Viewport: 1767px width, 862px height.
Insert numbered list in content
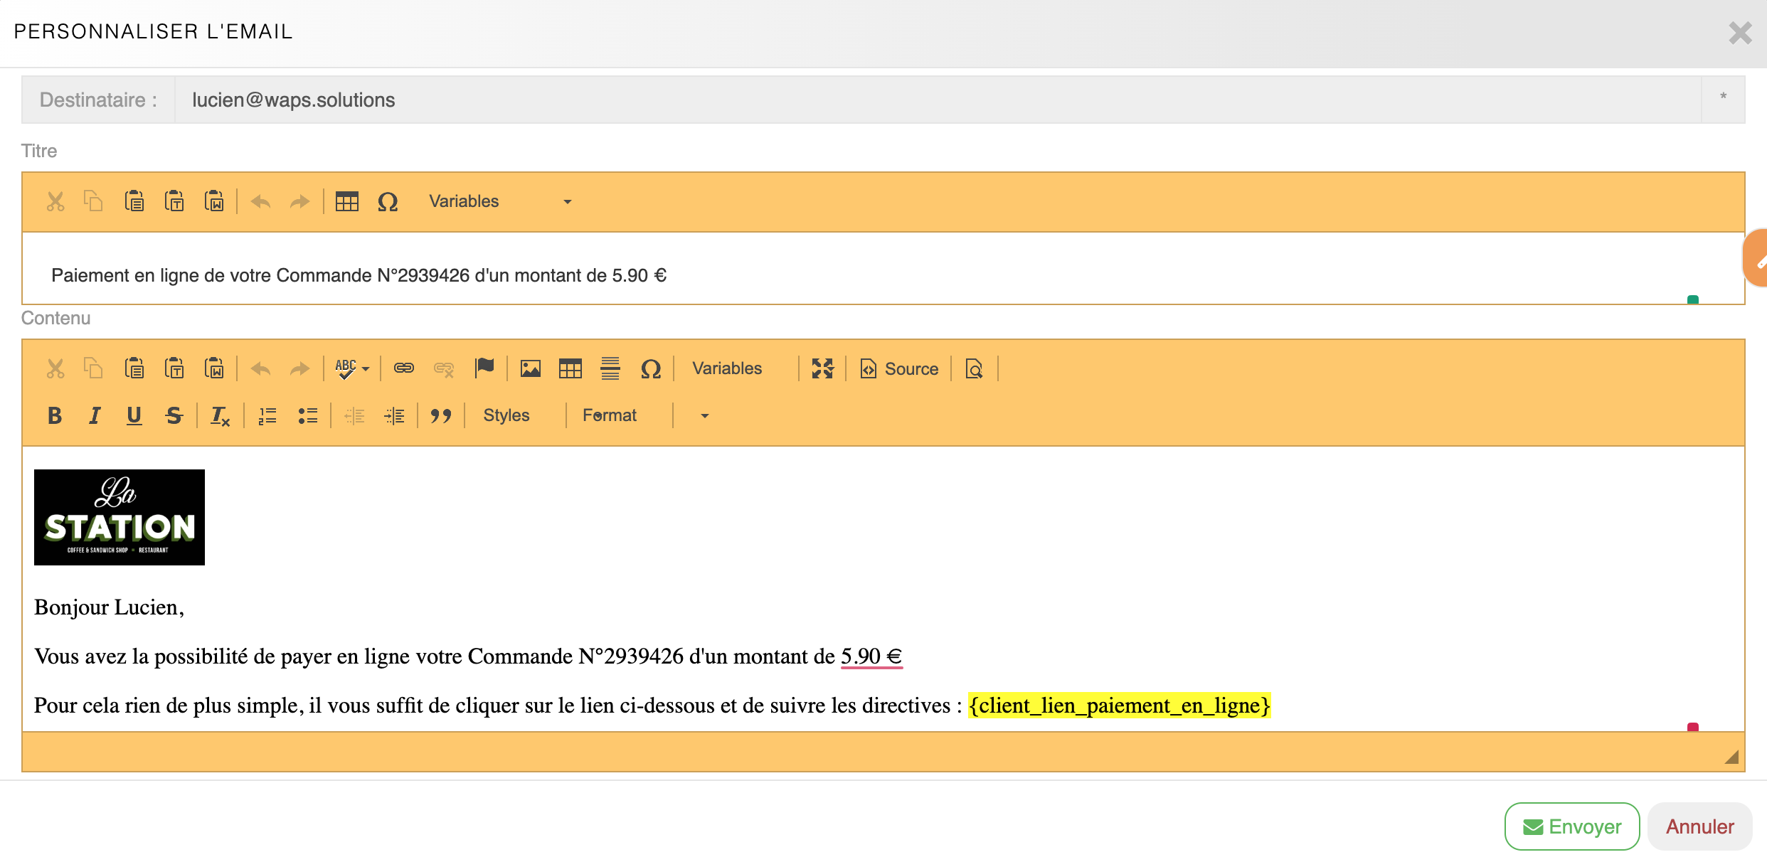coord(267,415)
